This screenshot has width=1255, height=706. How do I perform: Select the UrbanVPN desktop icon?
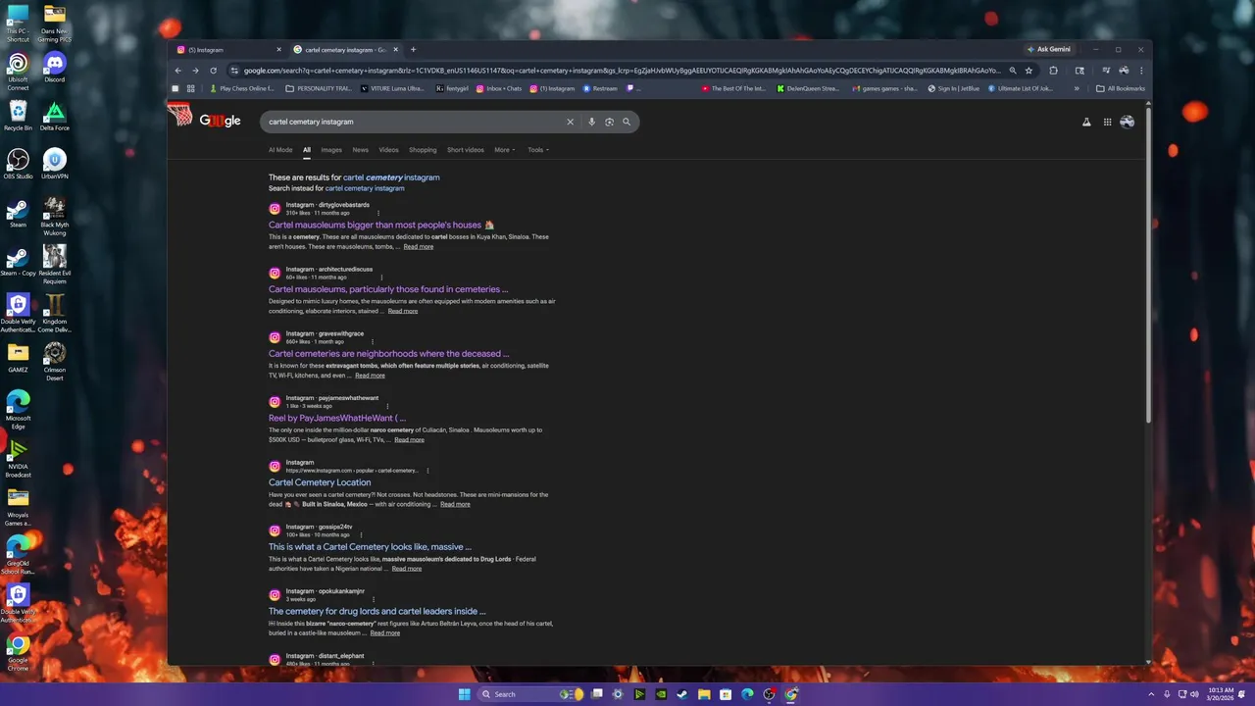pos(54,164)
